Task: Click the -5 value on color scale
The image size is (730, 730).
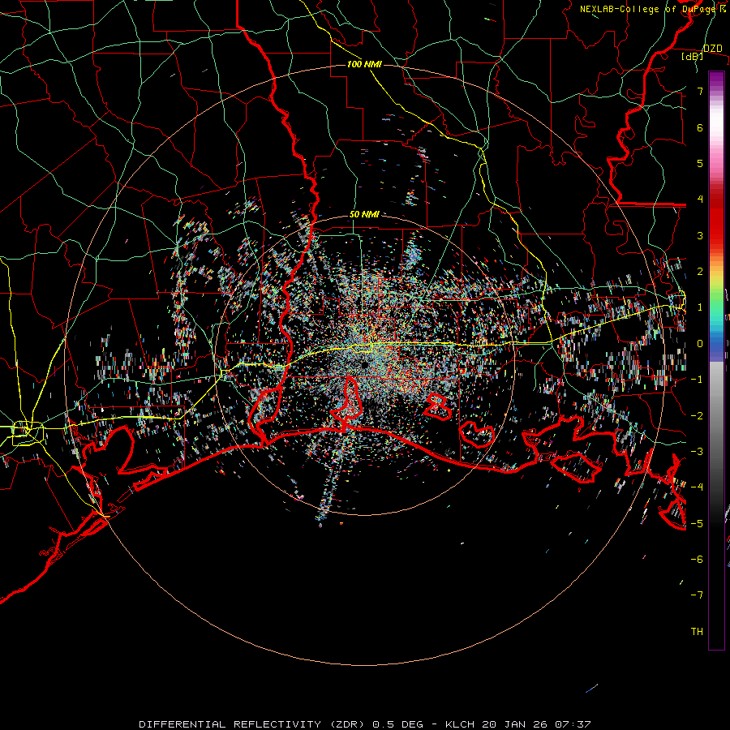Action: [697, 524]
